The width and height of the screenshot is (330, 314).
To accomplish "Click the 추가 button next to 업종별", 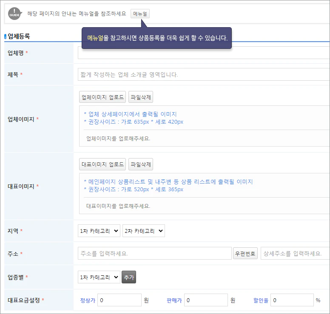I will click(129, 277).
